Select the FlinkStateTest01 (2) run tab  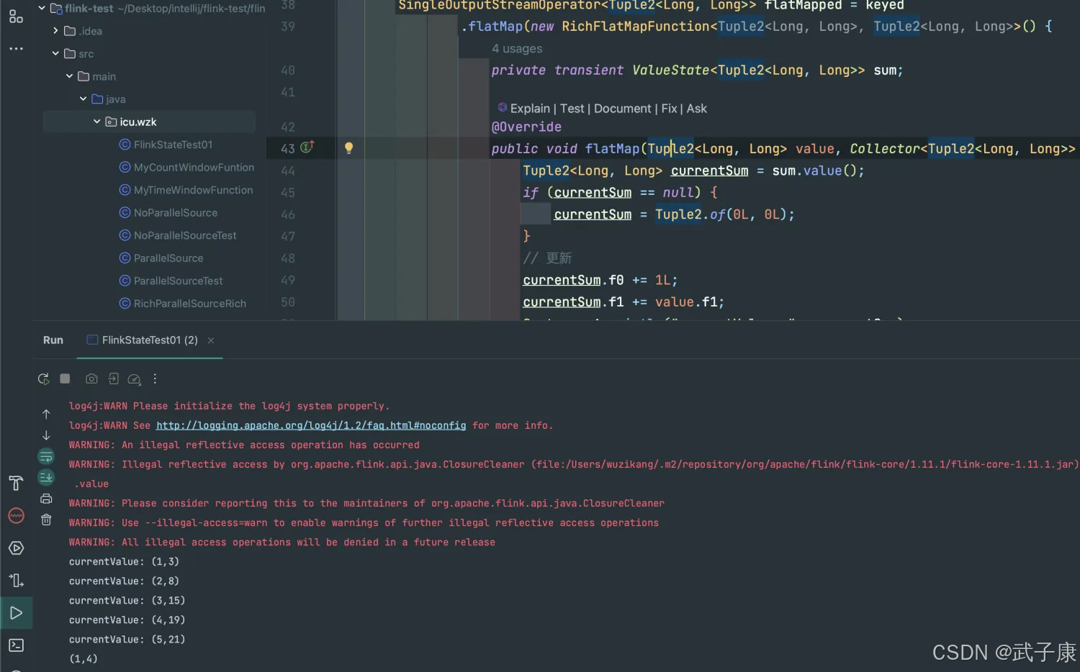tap(149, 340)
